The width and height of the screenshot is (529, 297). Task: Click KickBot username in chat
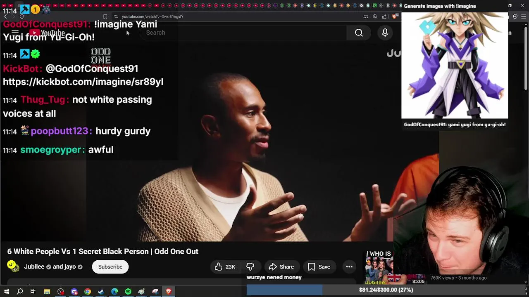[x=21, y=68]
